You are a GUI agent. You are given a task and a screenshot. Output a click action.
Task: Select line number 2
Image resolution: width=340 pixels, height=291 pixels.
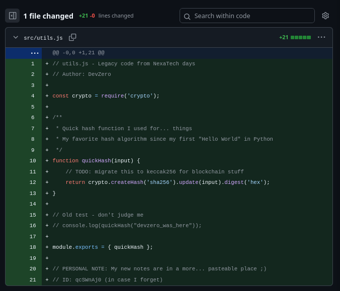[x=33, y=74]
